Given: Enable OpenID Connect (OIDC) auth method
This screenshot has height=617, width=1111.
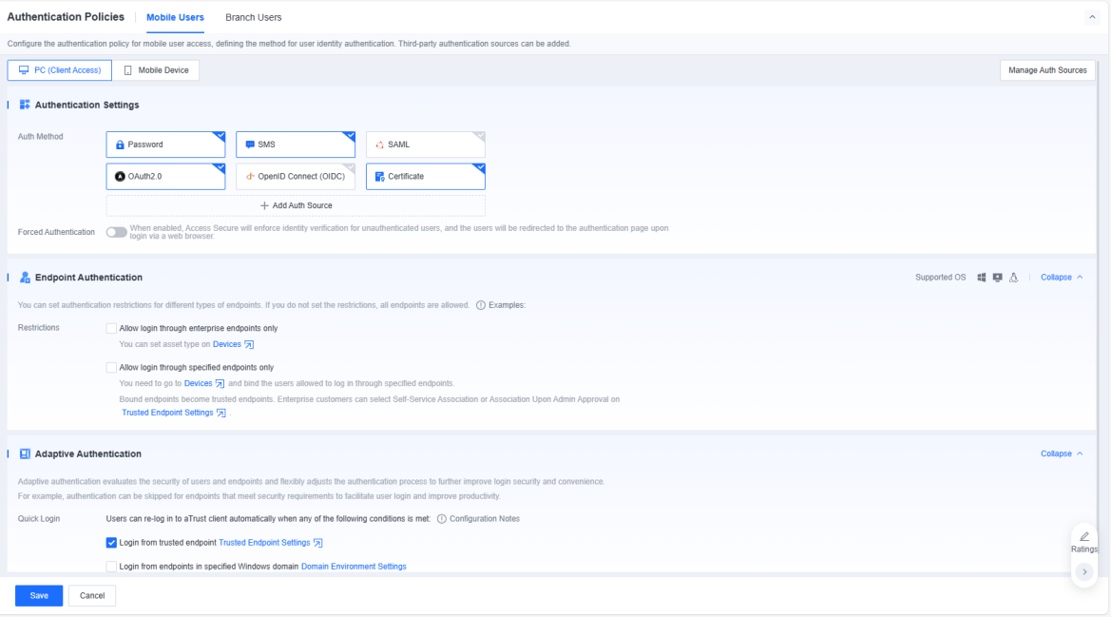Looking at the screenshot, I should click(x=296, y=177).
